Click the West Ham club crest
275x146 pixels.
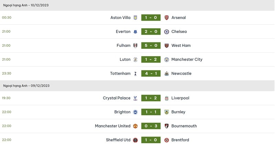(x=167, y=45)
